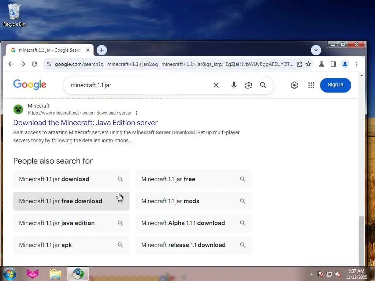Open the Minecraft result favicon
The width and height of the screenshot is (375, 281).
click(18, 109)
